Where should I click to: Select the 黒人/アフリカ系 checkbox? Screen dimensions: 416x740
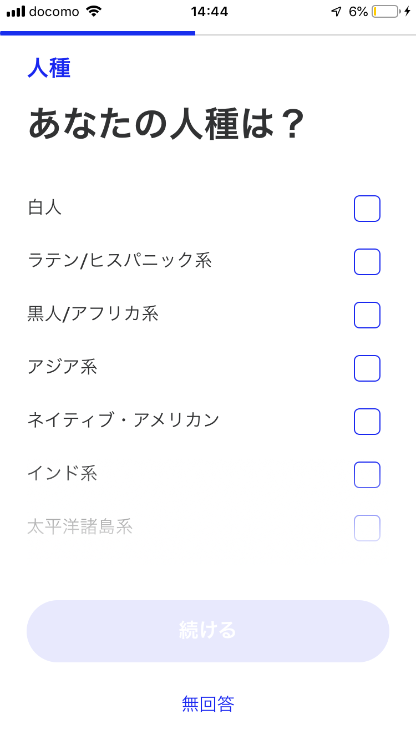pyautogui.click(x=367, y=315)
